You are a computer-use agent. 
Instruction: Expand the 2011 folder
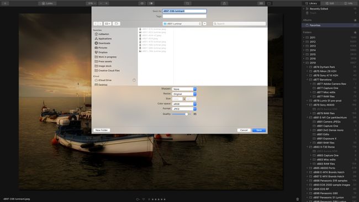click(304, 38)
